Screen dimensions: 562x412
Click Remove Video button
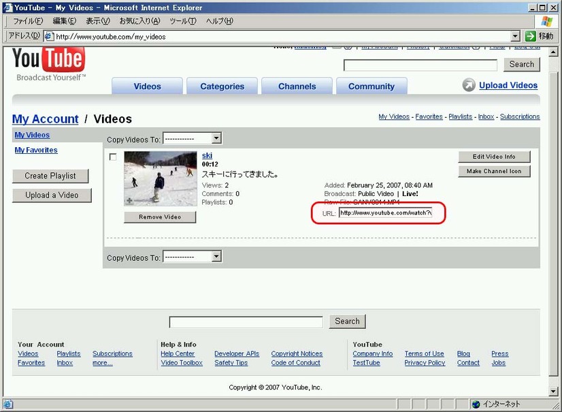(160, 217)
